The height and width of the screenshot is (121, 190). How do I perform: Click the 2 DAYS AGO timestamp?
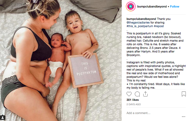coord(134,104)
